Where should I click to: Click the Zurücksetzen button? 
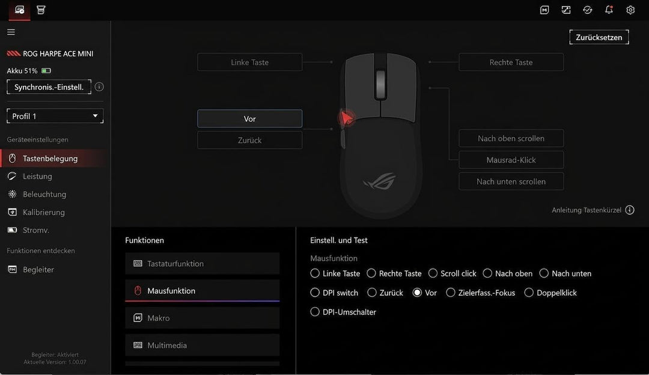[x=599, y=37]
